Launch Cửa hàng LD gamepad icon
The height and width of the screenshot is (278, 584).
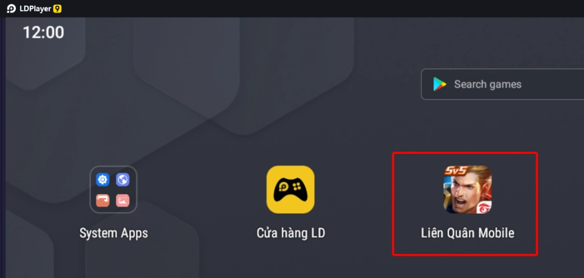290,190
